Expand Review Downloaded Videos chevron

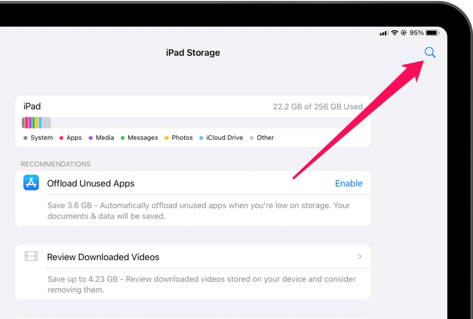pyautogui.click(x=360, y=257)
